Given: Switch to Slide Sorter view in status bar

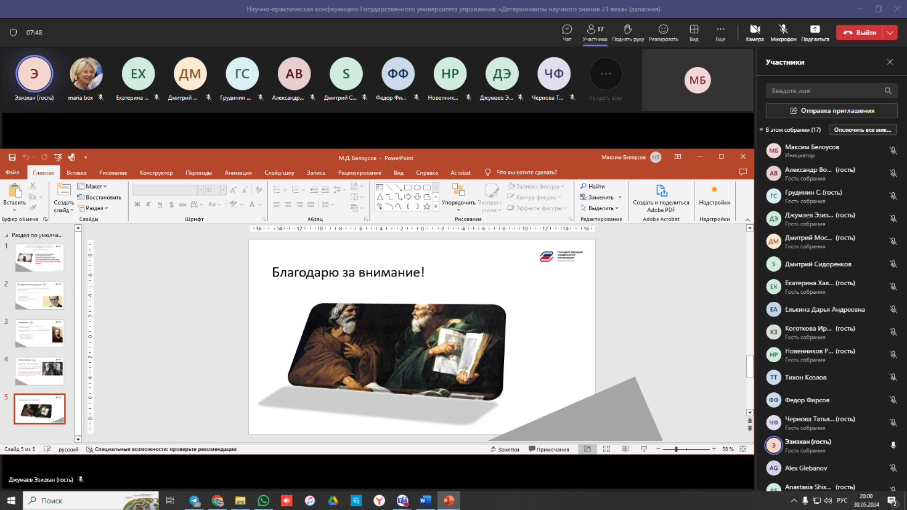Looking at the screenshot, I should pos(606,449).
